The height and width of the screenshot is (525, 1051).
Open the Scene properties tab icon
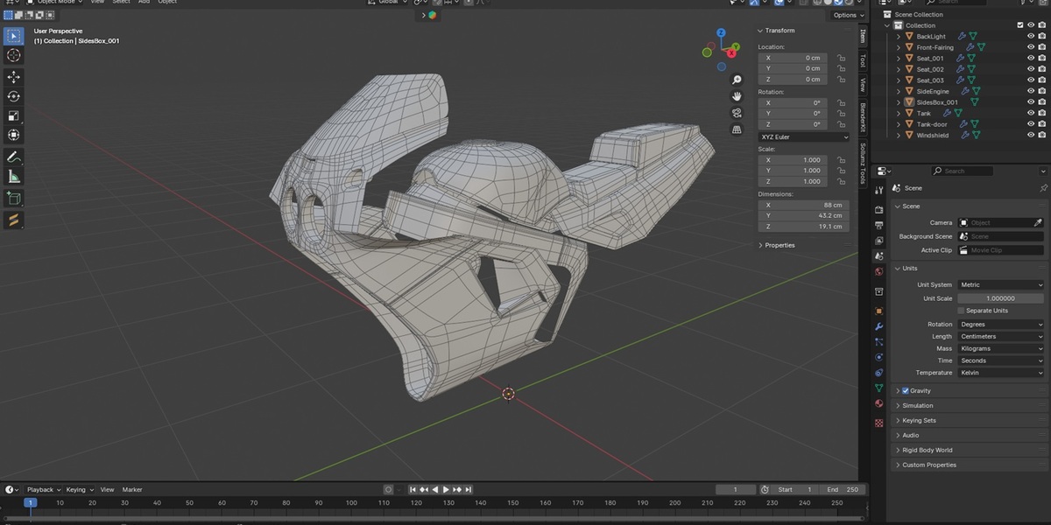(879, 255)
